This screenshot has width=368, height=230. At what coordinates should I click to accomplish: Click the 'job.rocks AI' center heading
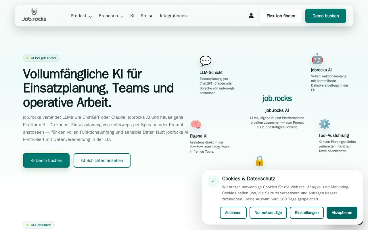pos(277,110)
